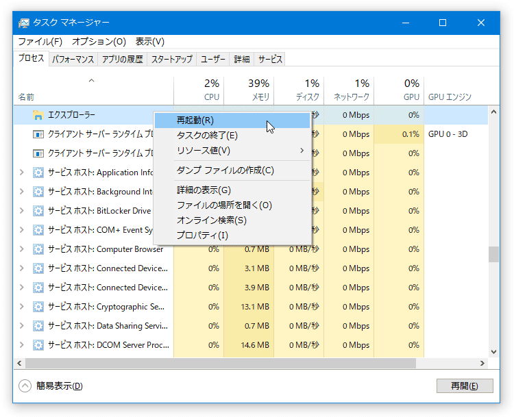Click the vertical scrollbar down arrow
The height and width of the screenshot is (417, 514).
[493, 352]
